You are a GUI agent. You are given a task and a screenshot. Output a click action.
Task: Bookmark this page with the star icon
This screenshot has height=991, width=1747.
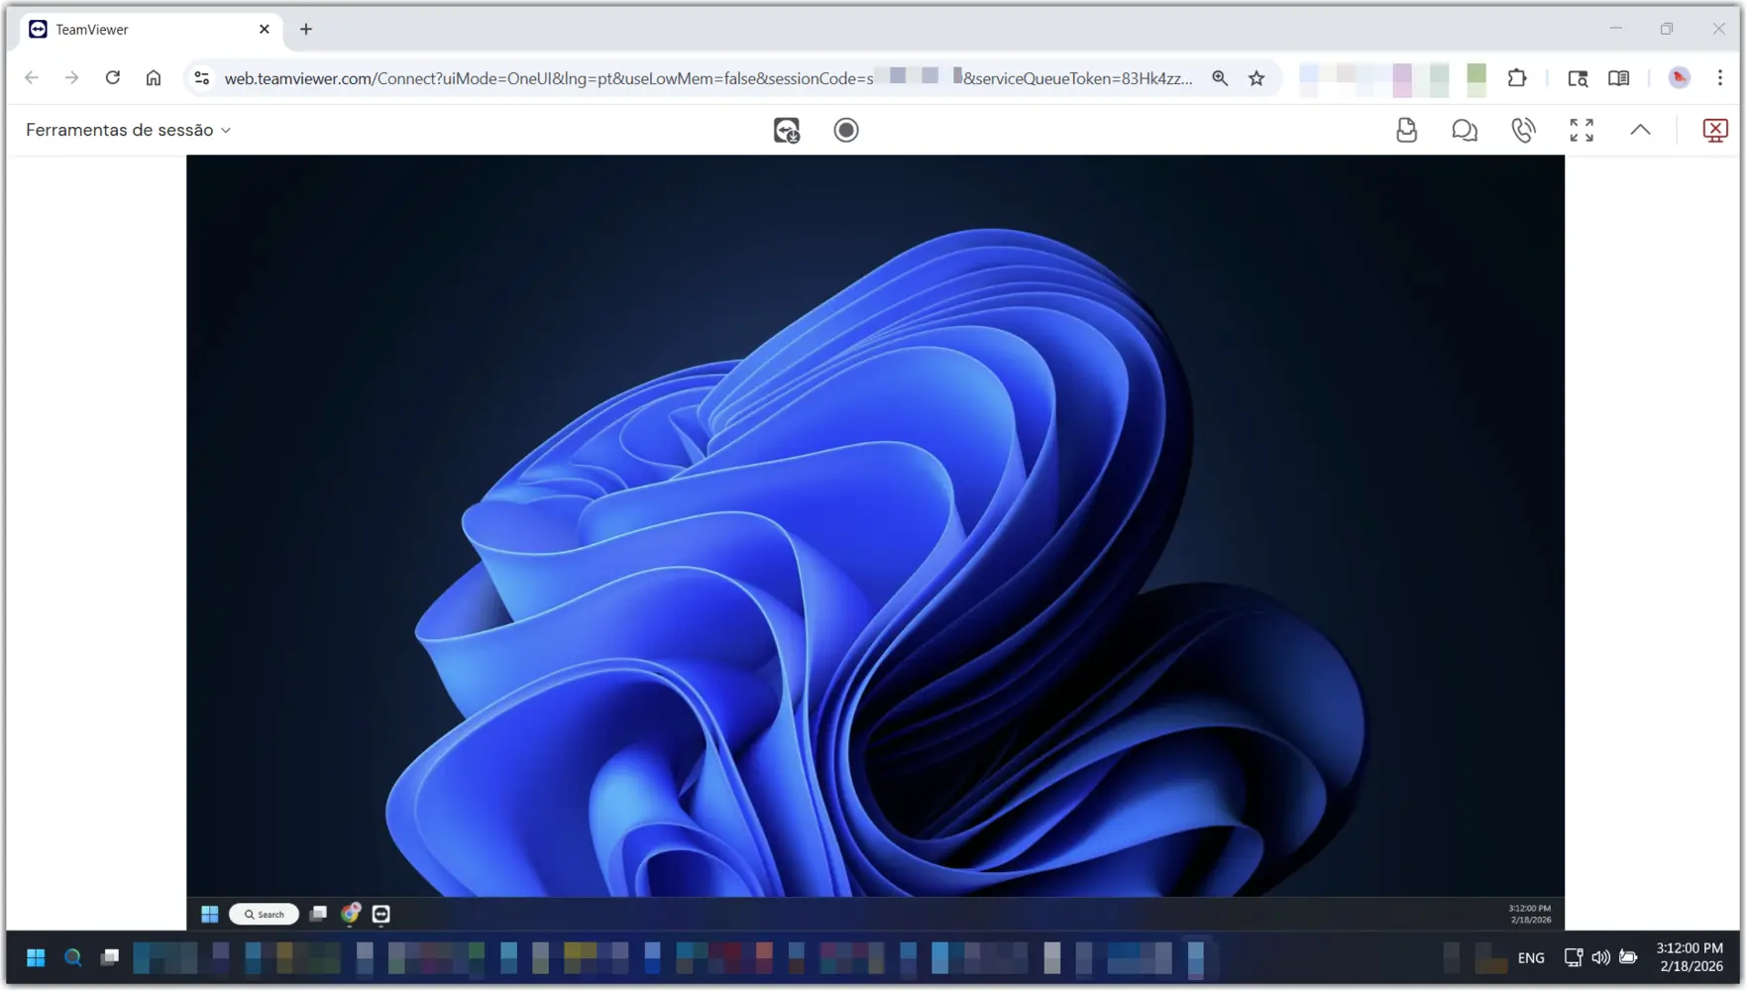click(1256, 78)
